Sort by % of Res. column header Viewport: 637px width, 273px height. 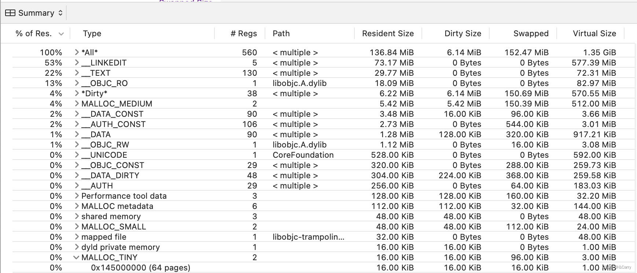33,34
